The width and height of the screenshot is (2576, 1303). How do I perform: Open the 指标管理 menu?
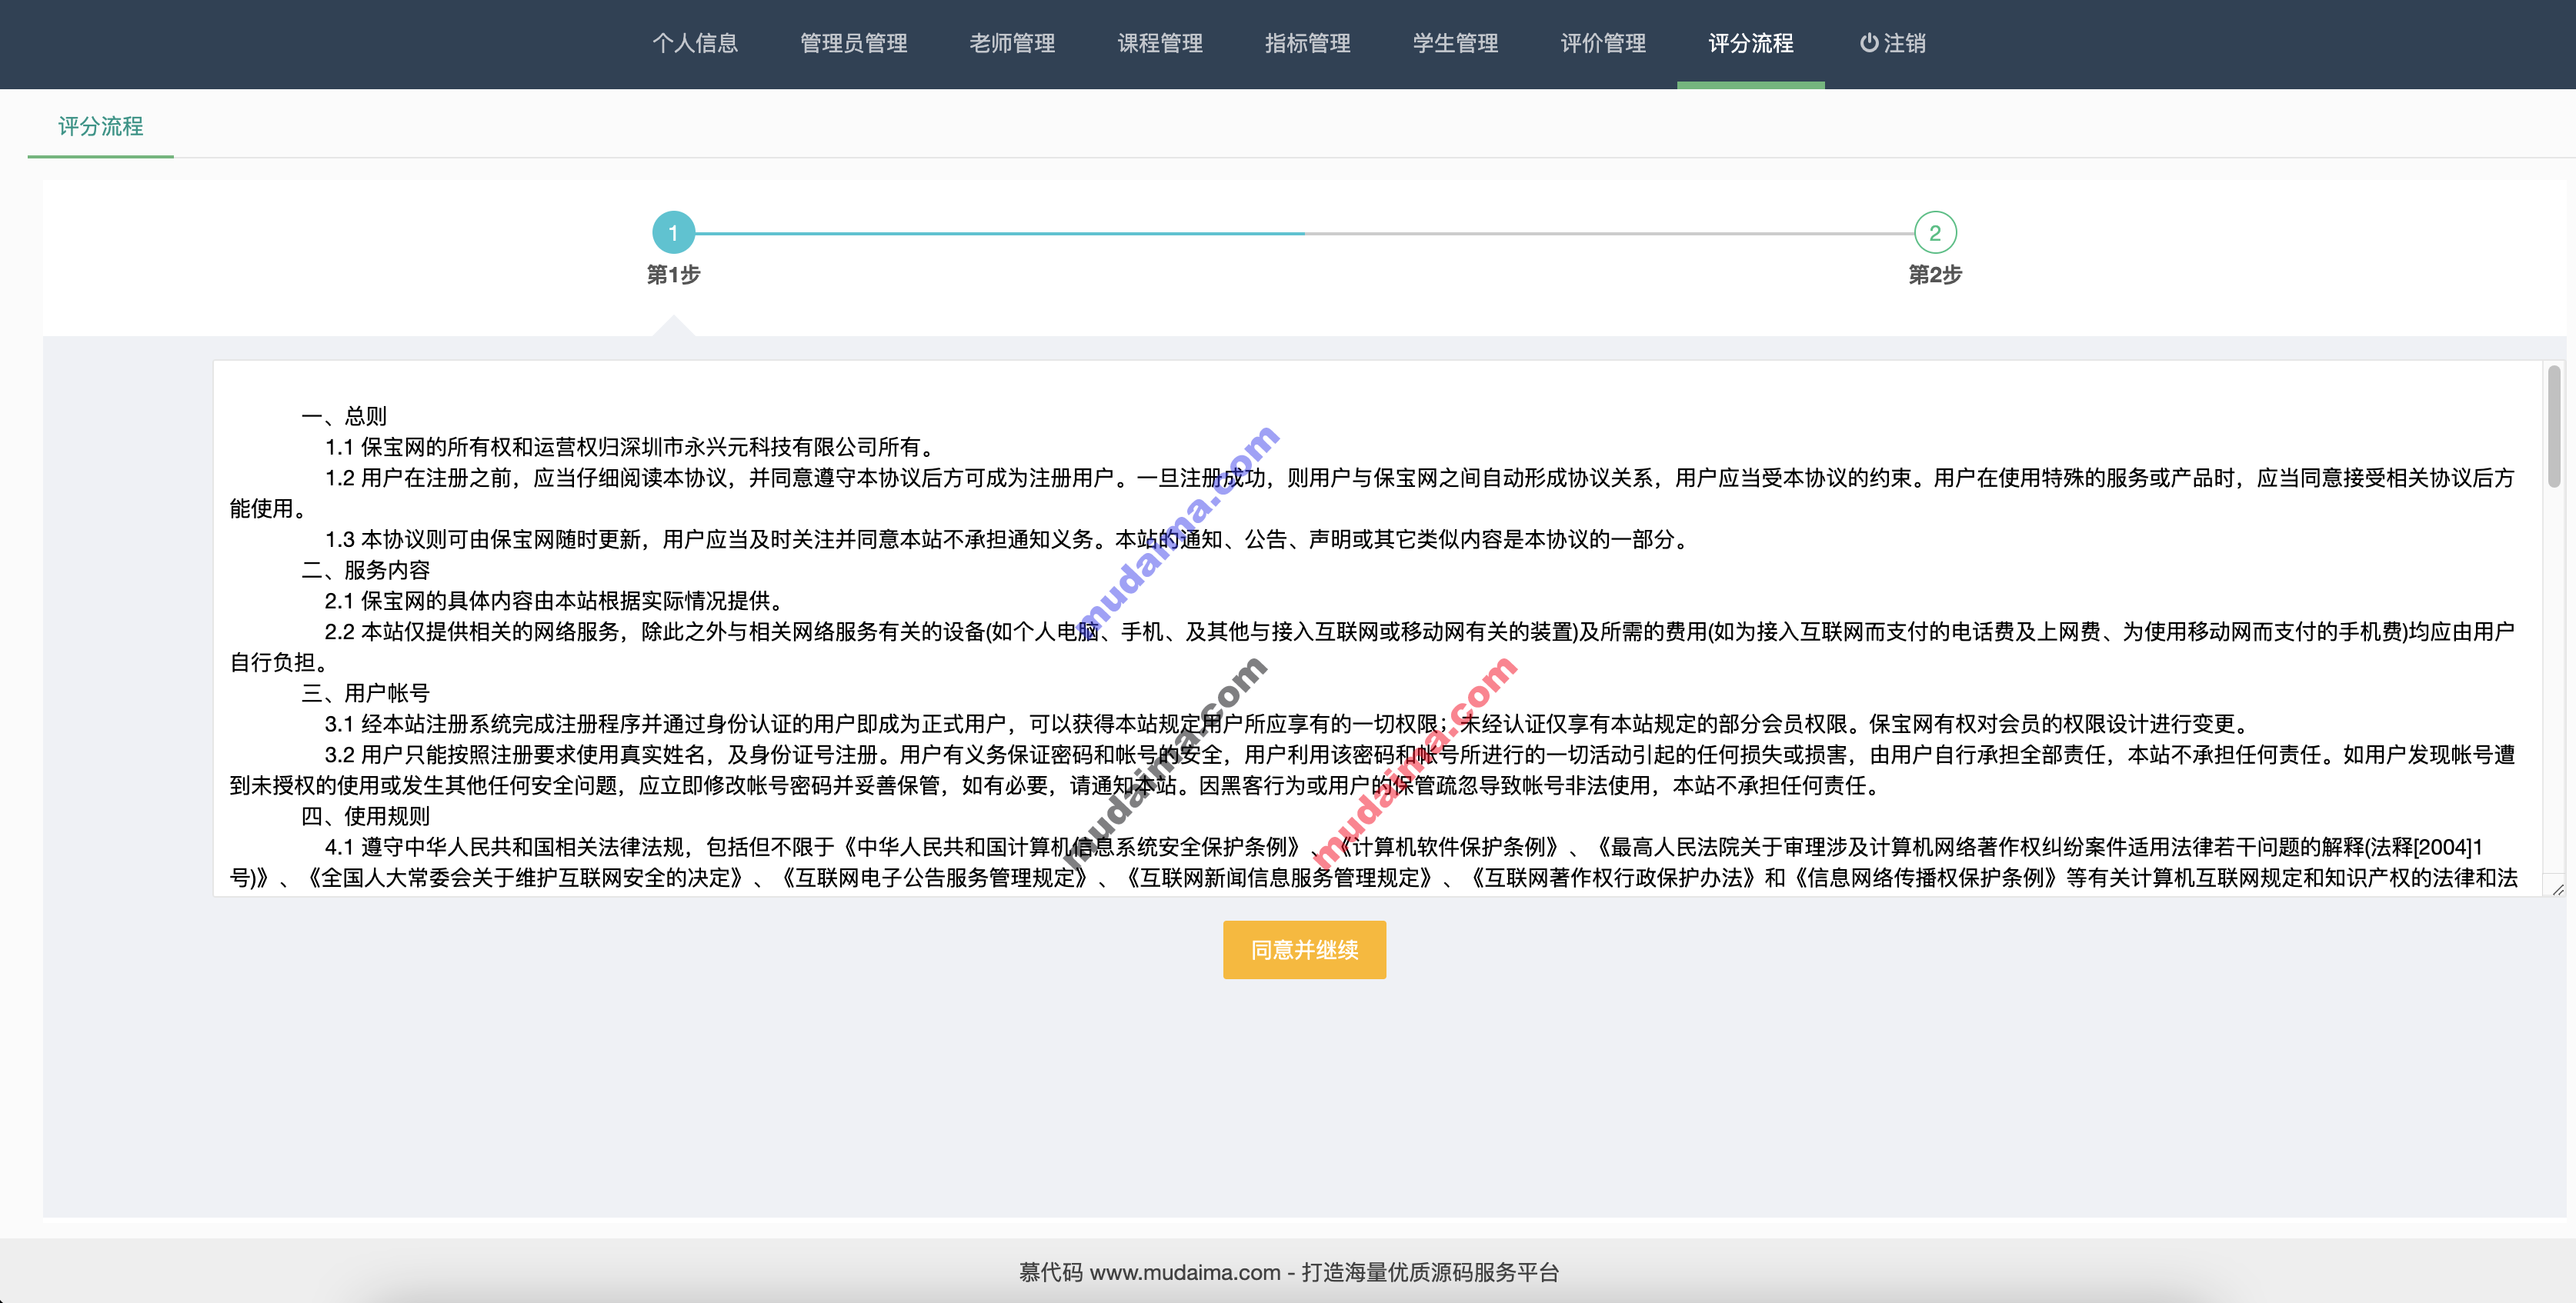1307,43
